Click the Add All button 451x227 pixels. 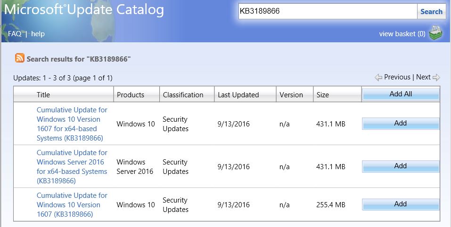point(401,94)
